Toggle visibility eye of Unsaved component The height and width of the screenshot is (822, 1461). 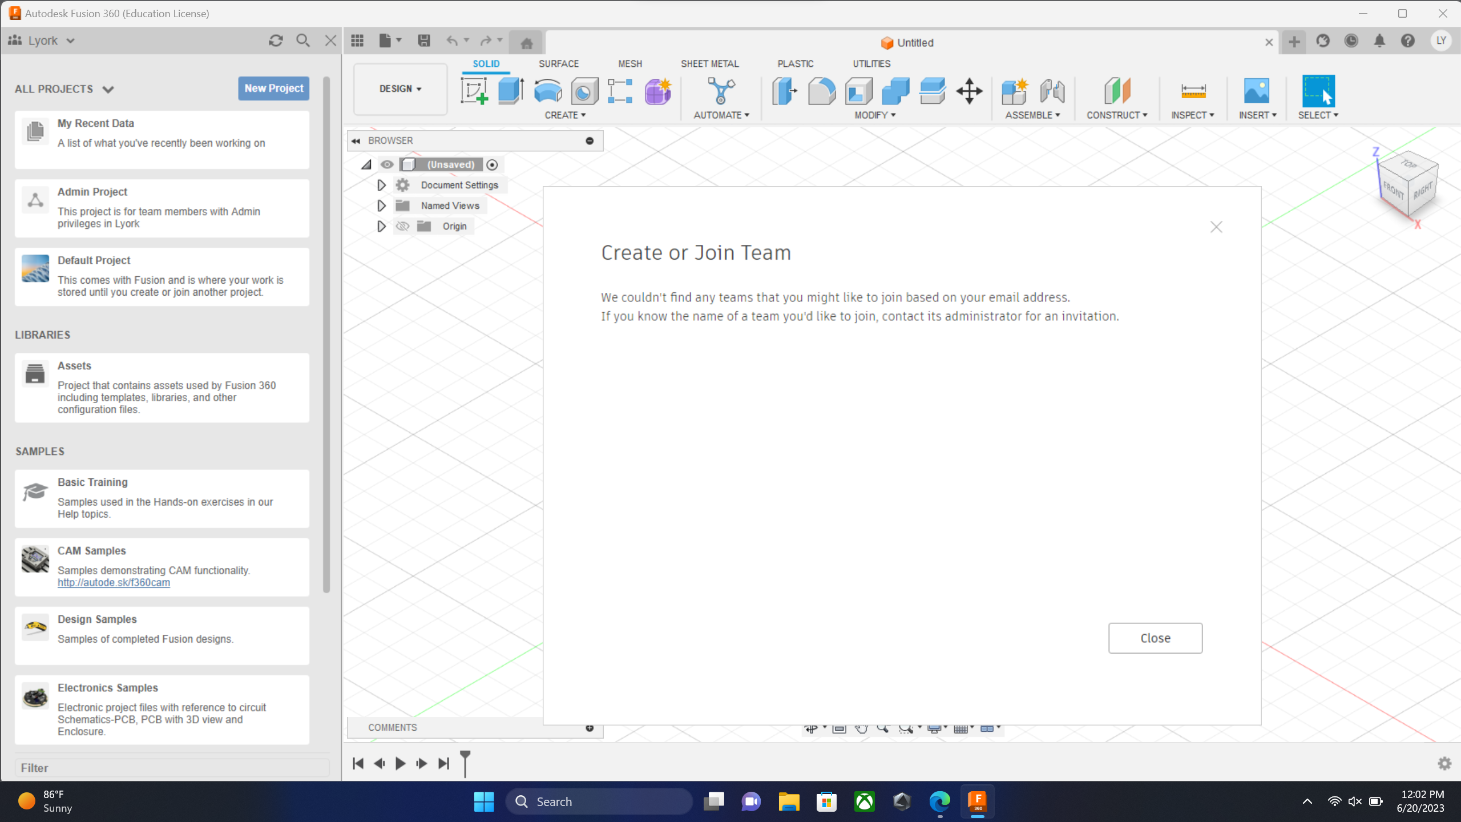click(x=387, y=164)
